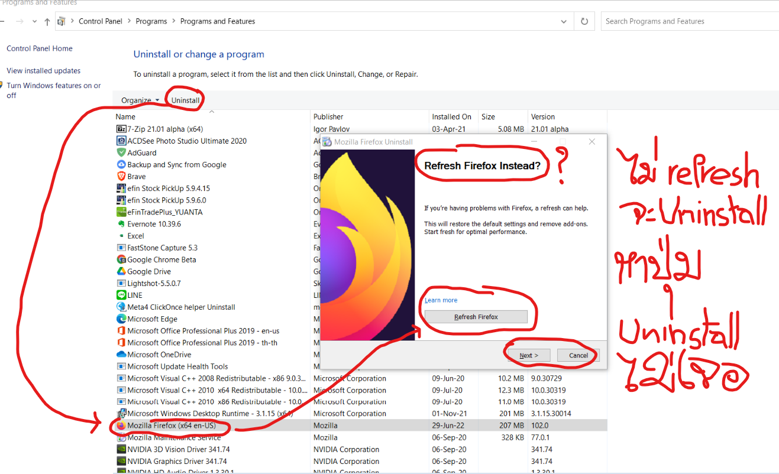Image resolution: width=779 pixels, height=474 pixels.
Task: Click the Evernote elephant icon
Action: (121, 224)
